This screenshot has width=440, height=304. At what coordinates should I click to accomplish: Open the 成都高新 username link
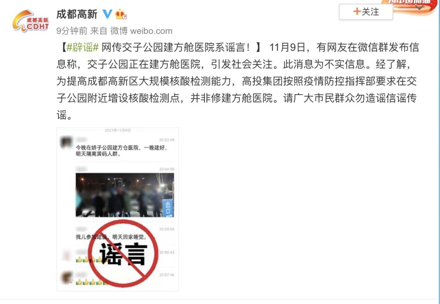(77, 14)
